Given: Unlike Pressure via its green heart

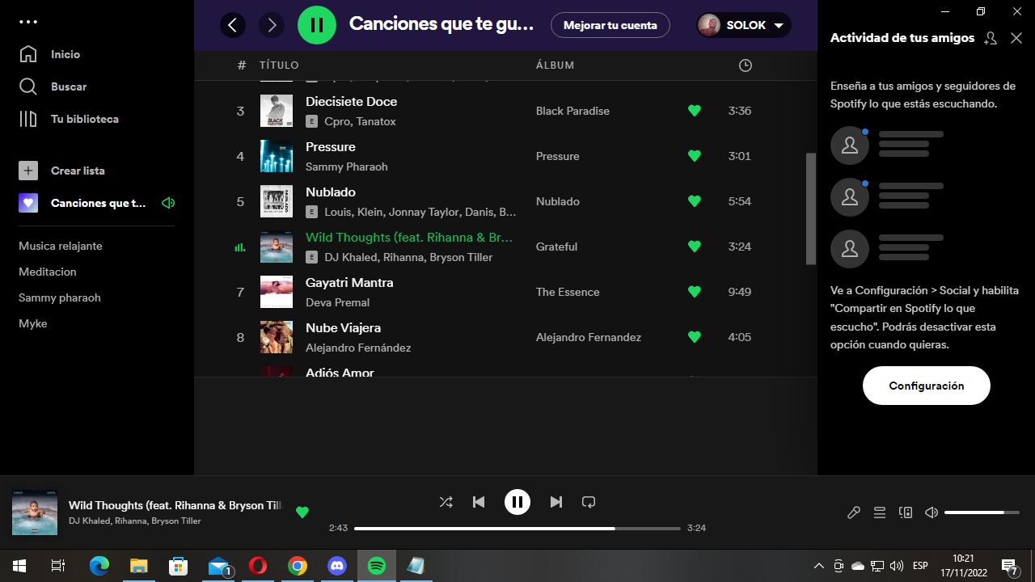Looking at the screenshot, I should tap(694, 156).
